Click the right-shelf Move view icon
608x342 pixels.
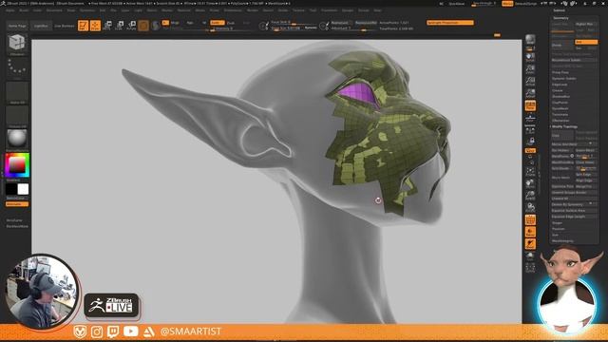530,184
